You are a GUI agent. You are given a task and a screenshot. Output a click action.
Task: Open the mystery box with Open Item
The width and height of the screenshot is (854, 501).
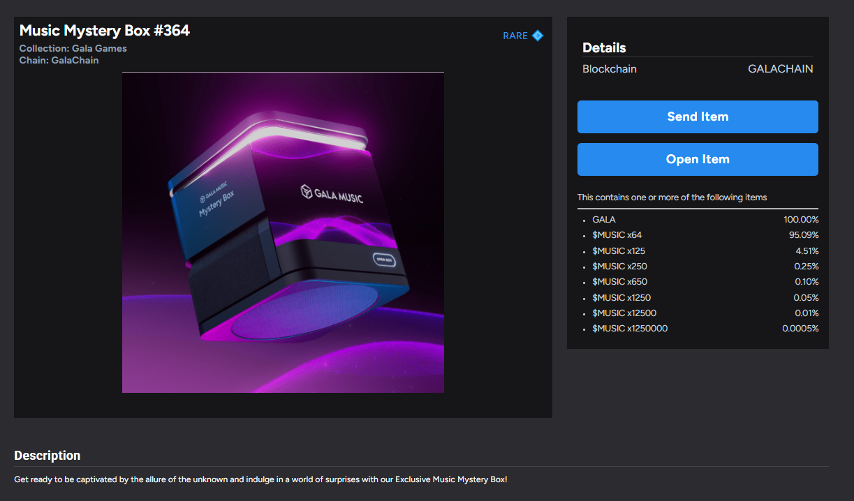click(698, 159)
